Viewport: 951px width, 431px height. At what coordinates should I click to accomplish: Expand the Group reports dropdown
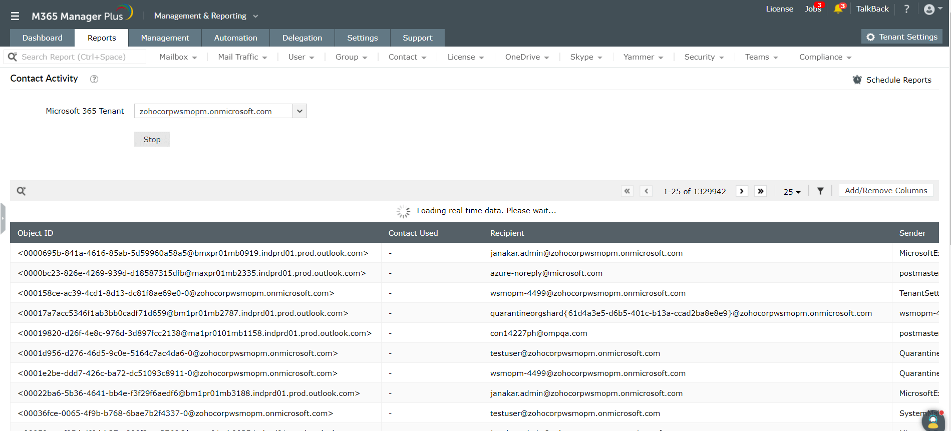click(352, 57)
